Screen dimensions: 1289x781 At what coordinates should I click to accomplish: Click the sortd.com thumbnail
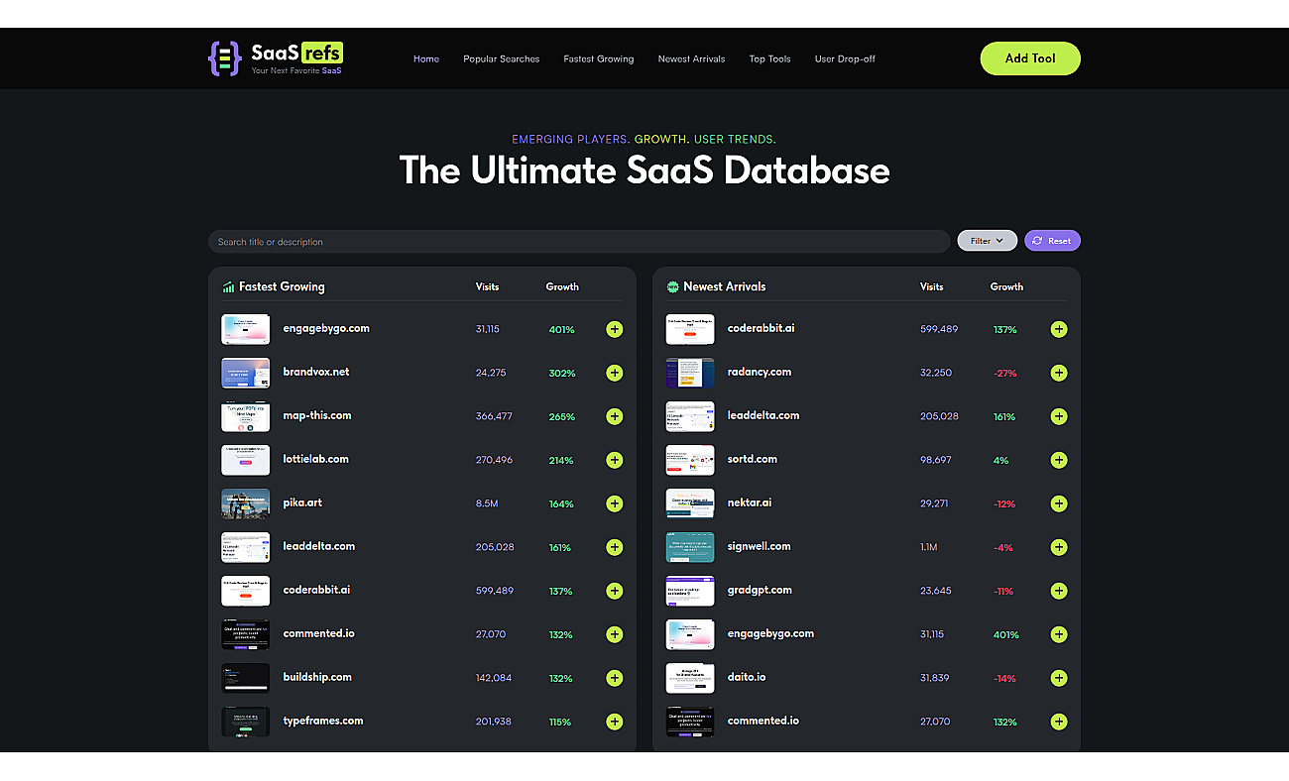689,460
